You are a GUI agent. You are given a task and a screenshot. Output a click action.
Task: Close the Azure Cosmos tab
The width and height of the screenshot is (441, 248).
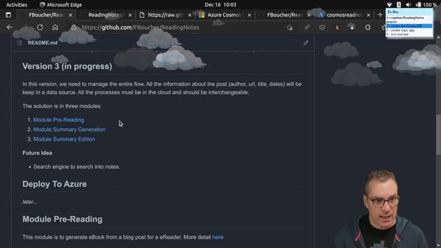coord(249,15)
